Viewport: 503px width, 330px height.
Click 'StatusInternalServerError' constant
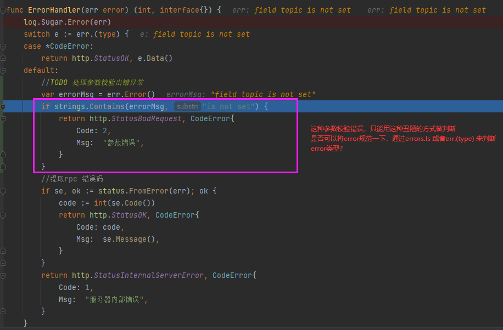tap(148, 276)
